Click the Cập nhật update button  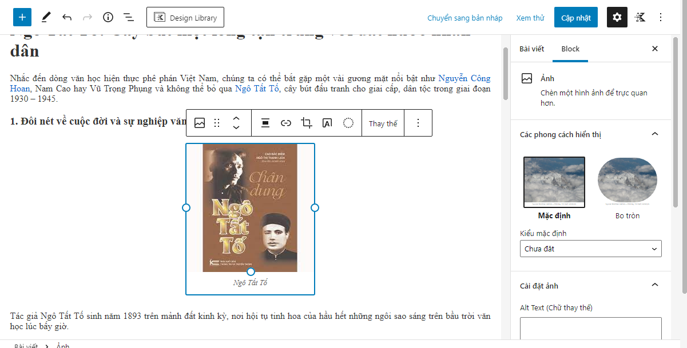coord(575,18)
